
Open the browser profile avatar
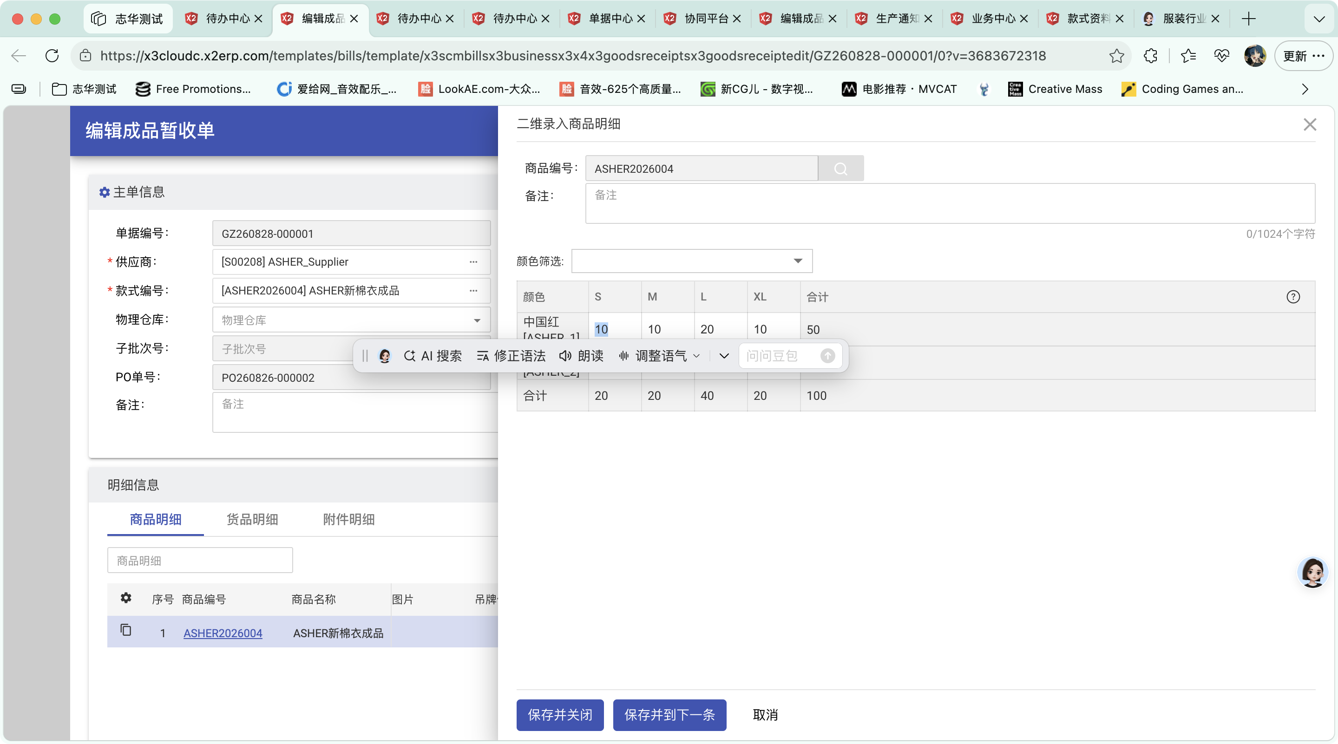click(1255, 56)
